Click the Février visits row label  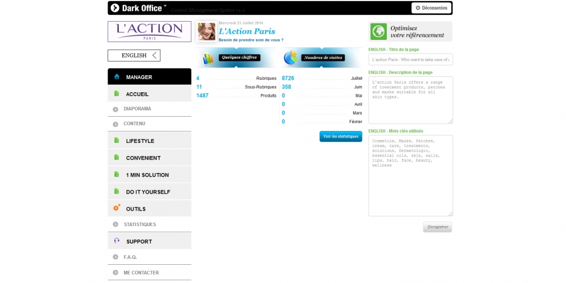(x=356, y=122)
